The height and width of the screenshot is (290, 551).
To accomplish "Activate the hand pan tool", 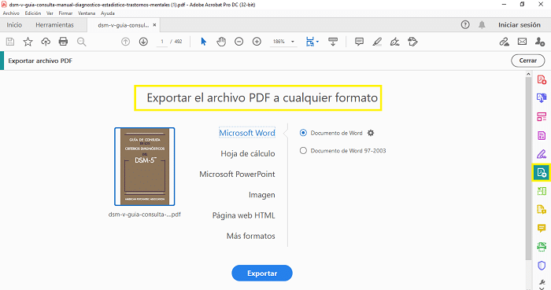I will coord(221,42).
